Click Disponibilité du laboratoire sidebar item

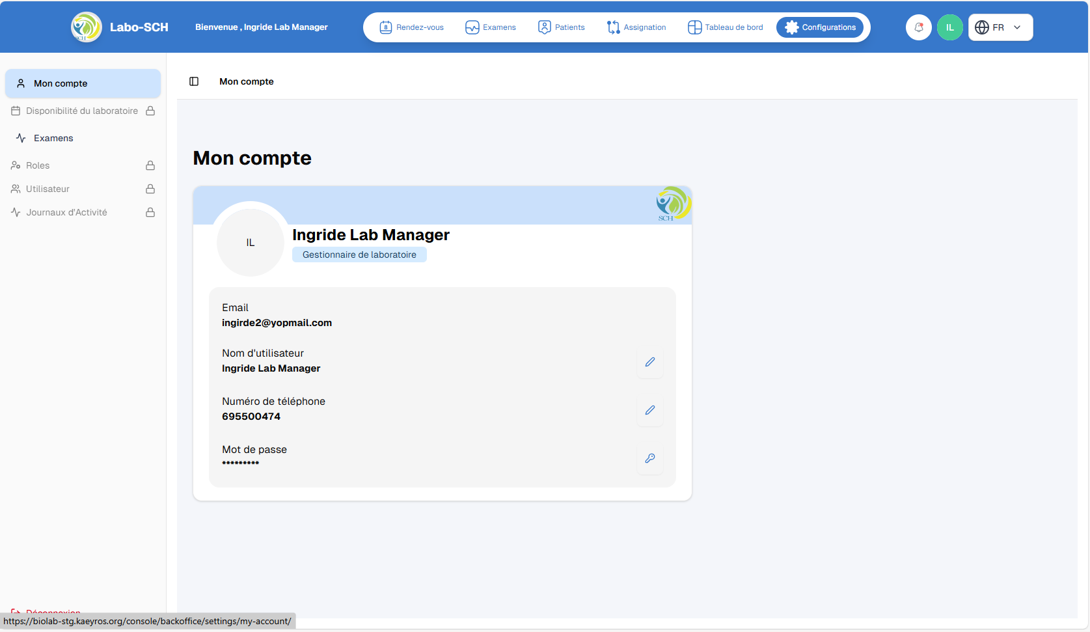click(x=81, y=111)
